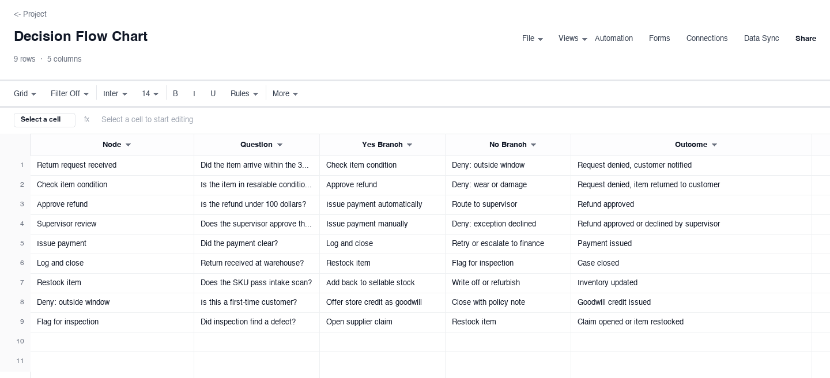Select 'Retry or escalate to finance' cell
The image size is (830, 378).
[x=508, y=244]
